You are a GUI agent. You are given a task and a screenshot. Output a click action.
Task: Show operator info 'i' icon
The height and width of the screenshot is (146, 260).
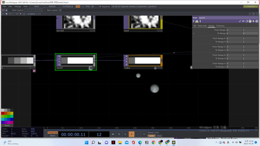[200, 21]
